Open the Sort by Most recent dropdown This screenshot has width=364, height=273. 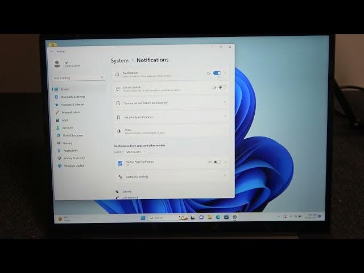tap(136, 152)
